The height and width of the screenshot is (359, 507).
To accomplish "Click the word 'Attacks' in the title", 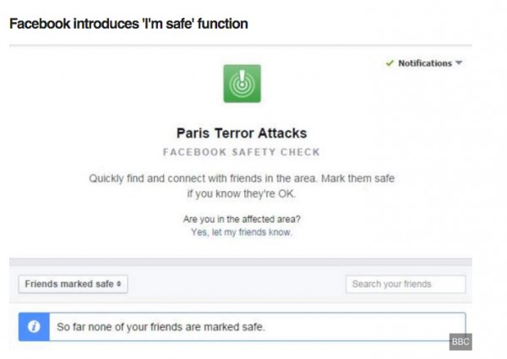I will 281,133.
